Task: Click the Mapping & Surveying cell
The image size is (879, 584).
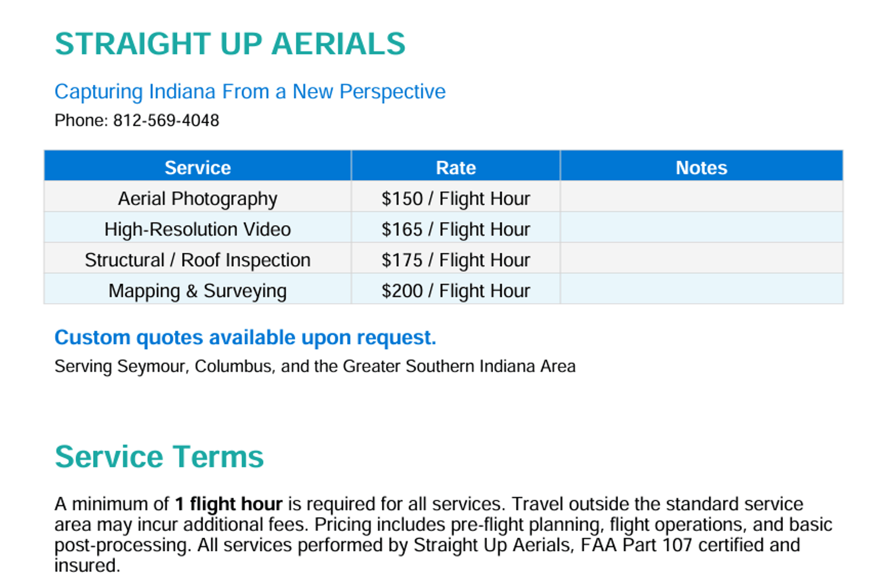Action: coord(197,291)
